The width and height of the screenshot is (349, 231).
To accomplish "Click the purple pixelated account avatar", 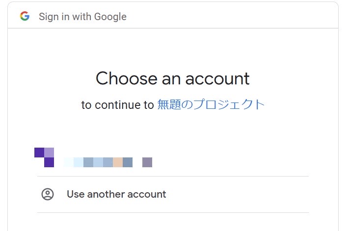I will tap(44, 157).
